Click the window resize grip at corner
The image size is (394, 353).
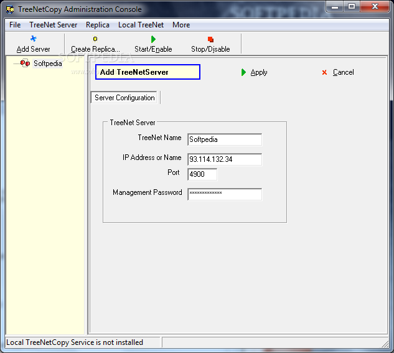click(385, 344)
